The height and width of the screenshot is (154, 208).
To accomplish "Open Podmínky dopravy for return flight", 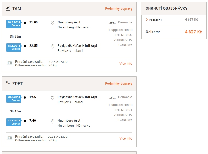I will click(x=119, y=84).
